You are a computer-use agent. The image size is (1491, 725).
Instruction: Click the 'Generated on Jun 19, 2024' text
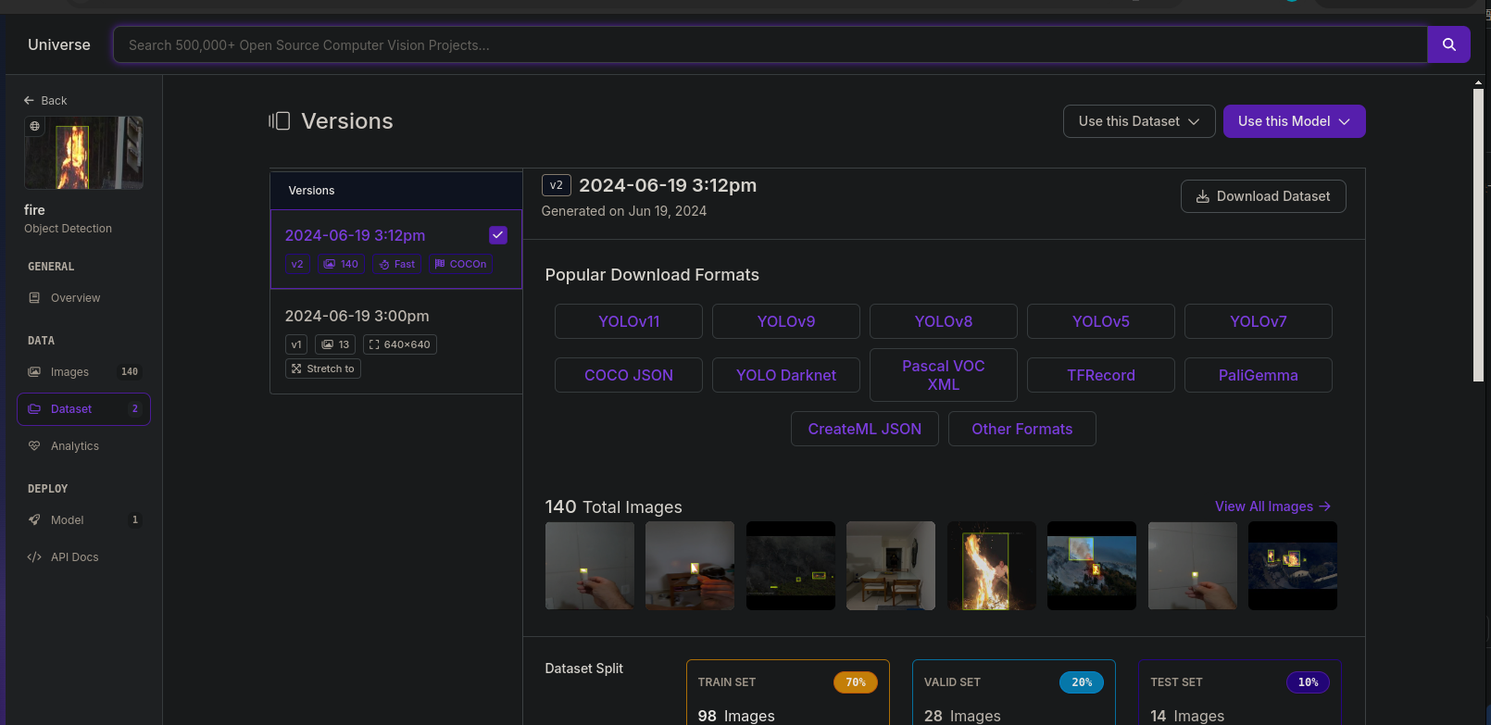click(624, 211)
